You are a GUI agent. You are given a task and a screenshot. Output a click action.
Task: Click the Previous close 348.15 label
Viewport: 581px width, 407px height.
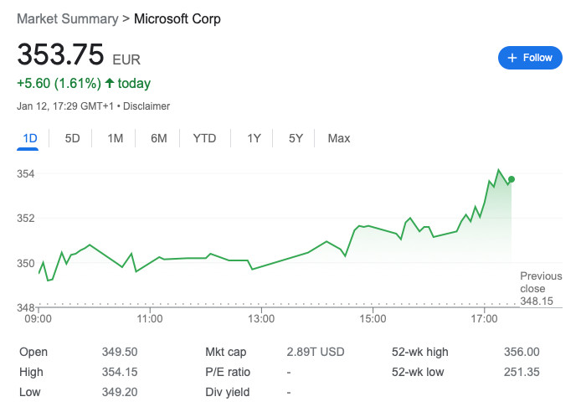[541, 288]
